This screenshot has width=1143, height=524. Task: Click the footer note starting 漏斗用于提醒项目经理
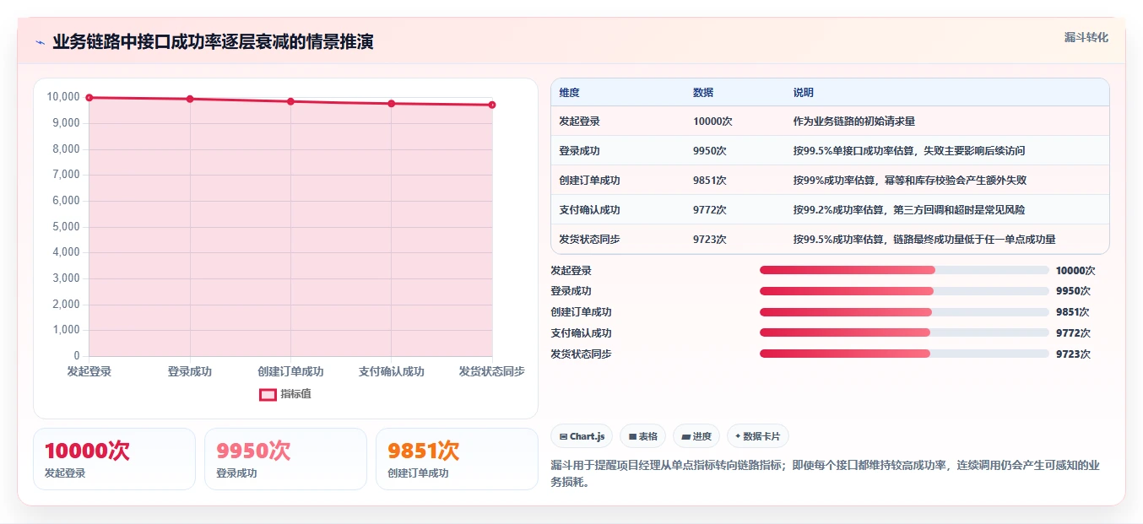825,474
